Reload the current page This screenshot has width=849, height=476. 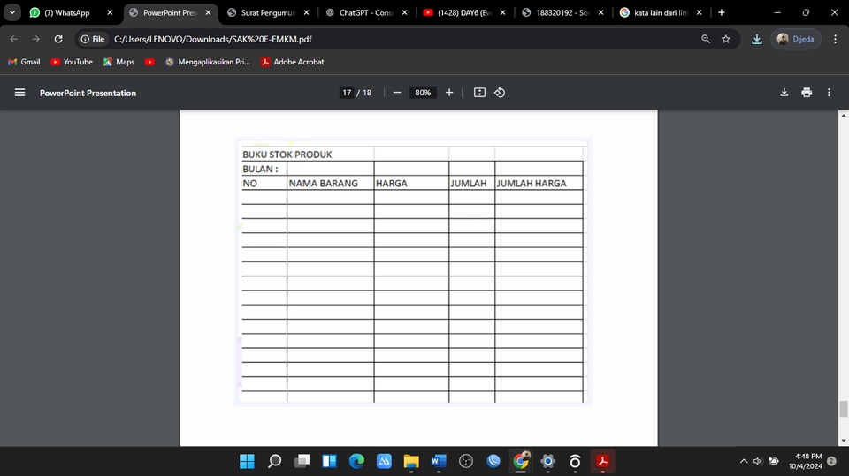(58, 39)
